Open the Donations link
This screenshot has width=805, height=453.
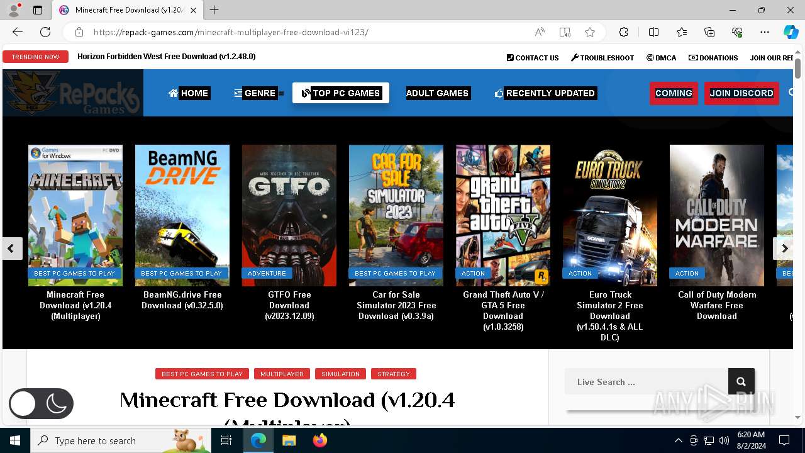(713, 58)
